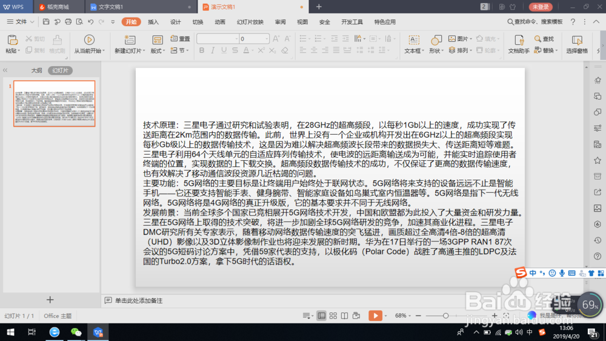Expand the Layout (版式) dropdown

[x=158, y=51]
